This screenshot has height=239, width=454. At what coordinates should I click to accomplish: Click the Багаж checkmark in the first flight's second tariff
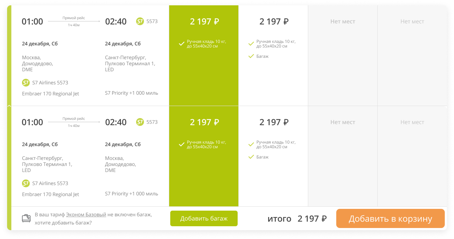(251, 56)
